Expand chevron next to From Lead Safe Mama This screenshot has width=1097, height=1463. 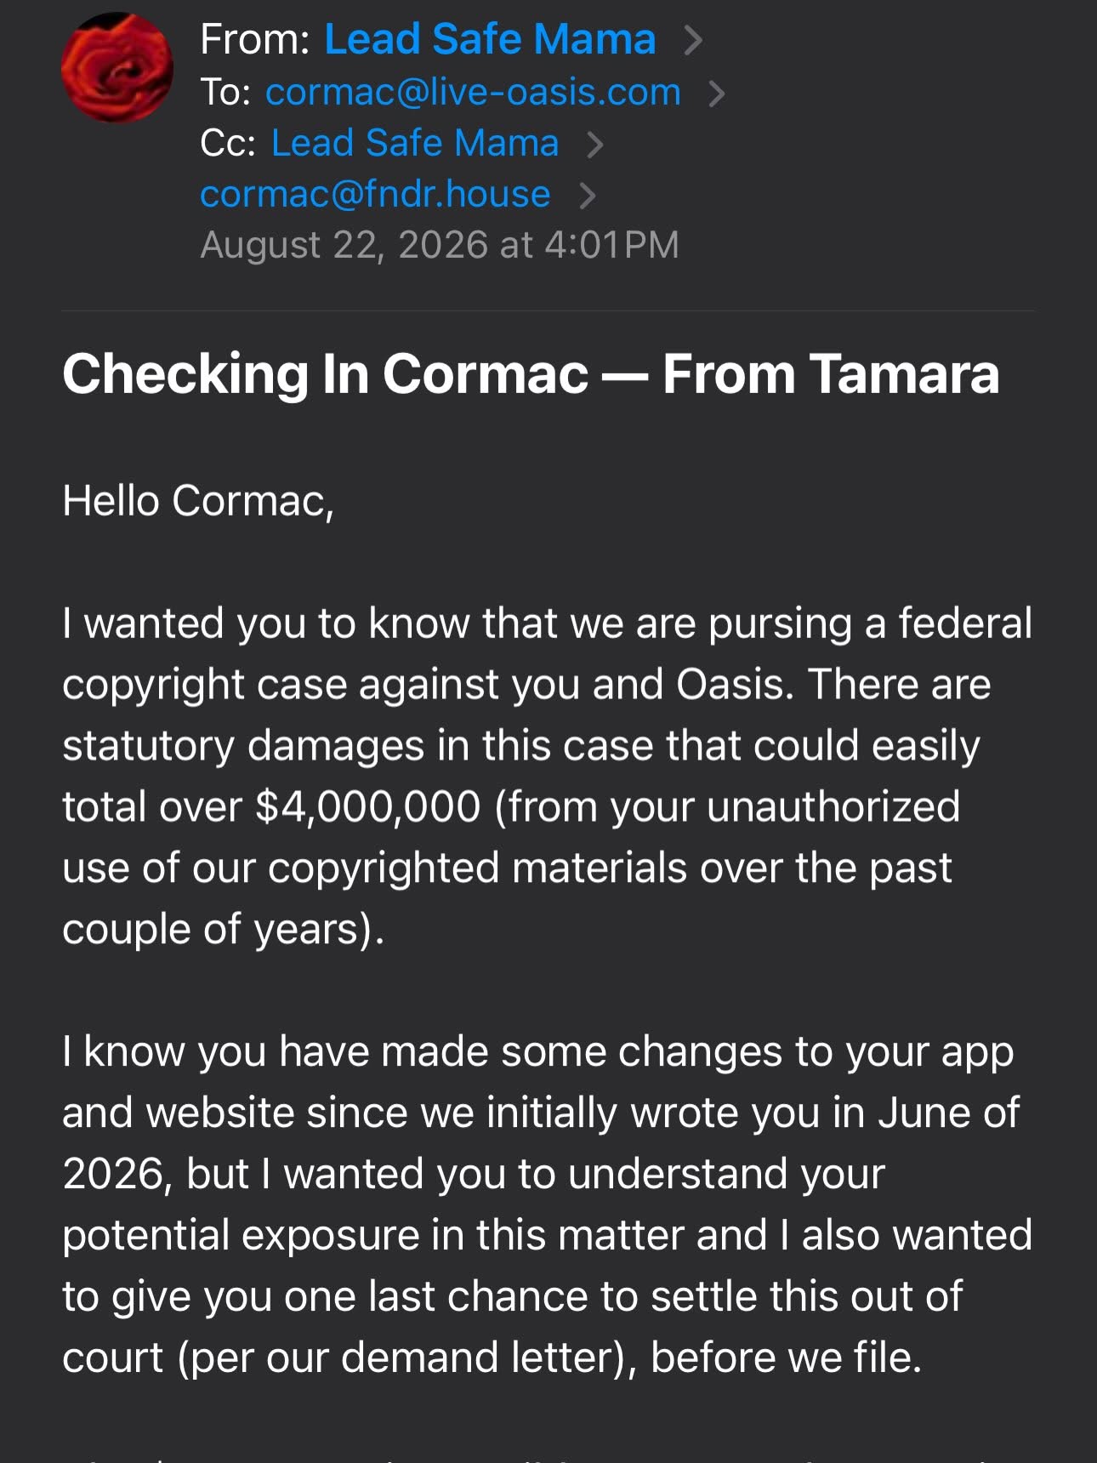click(693, 40)
